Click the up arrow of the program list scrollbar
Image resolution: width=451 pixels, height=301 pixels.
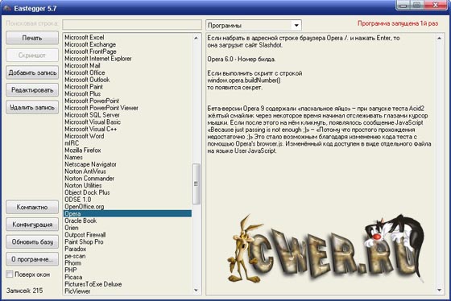(x=197, y=38)
